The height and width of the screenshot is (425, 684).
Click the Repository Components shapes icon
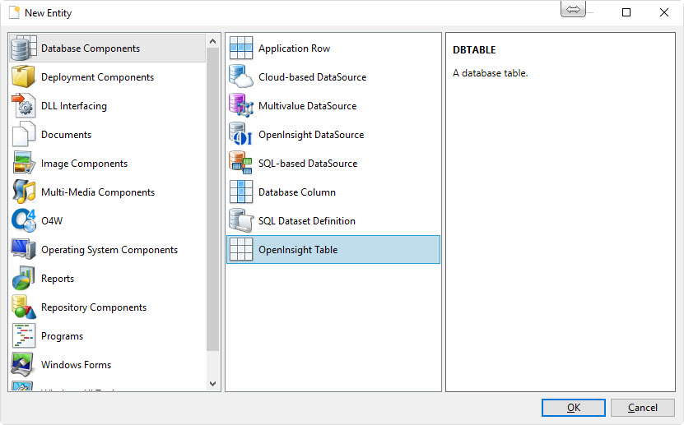click(24, 307)
